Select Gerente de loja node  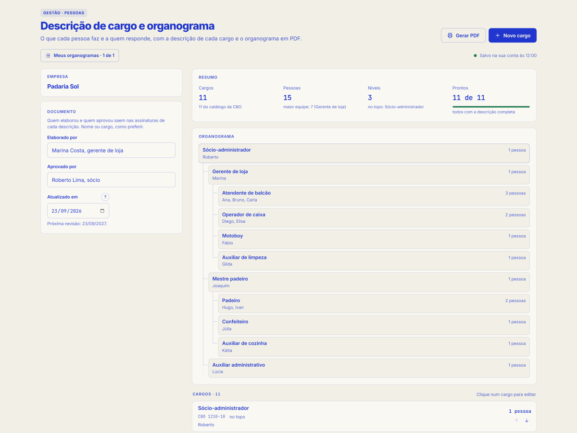click(x=369, y=175)
